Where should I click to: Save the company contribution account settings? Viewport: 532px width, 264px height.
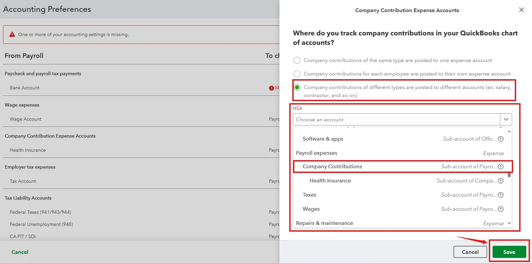[x=509, y=252]
